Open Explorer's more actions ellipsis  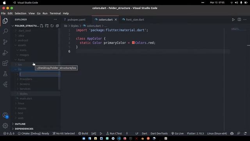(55, 20)
